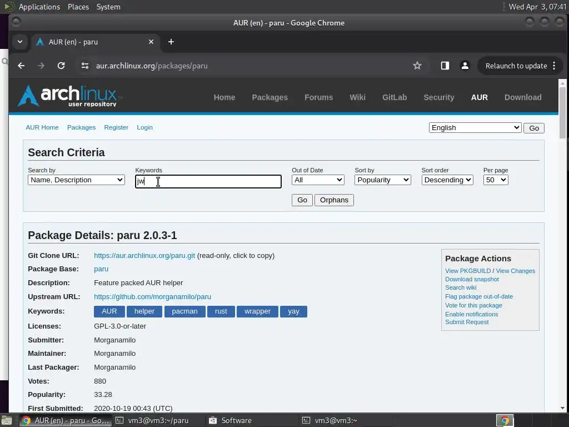Click the Keywords search field
Image resolution: width=569 pixels, height=427 pixels.
(x=208, y=181)
